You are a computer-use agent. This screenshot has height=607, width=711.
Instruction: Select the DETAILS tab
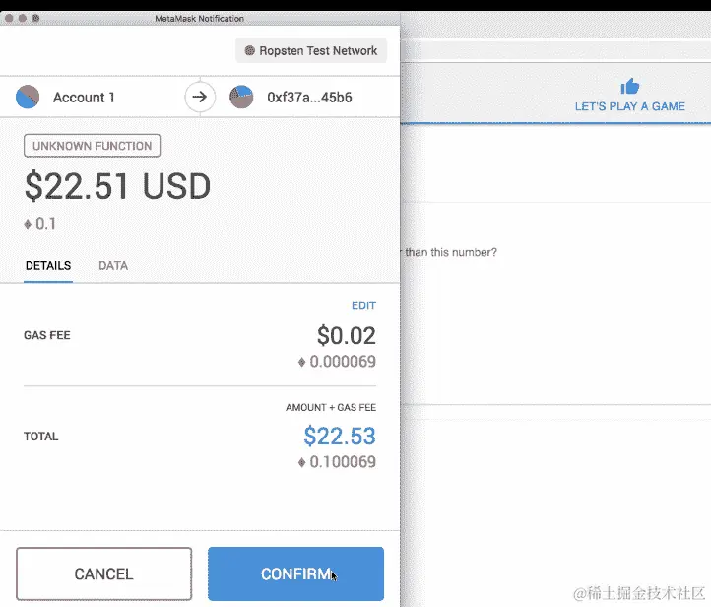click(x=48, y=266)
